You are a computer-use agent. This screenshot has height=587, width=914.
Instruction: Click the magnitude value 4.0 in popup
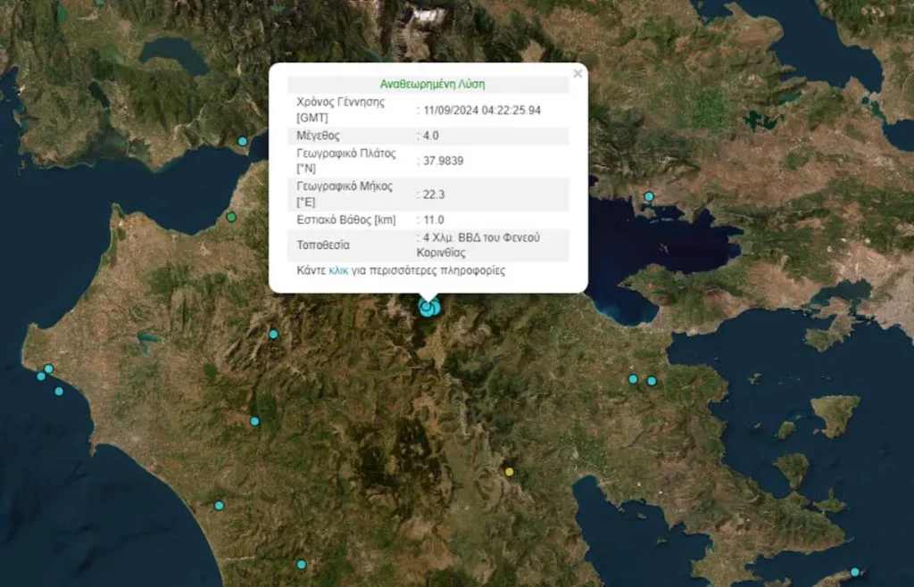click(x=431, y=136)
